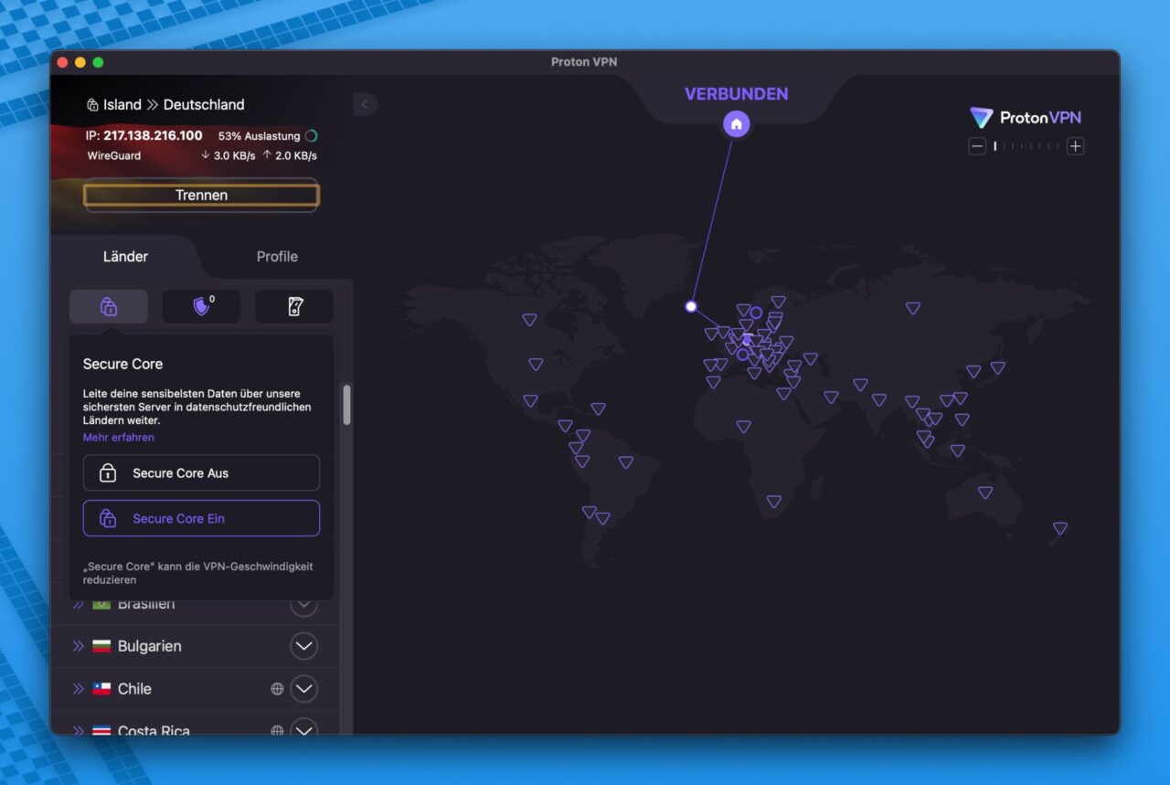This screenshot has height=785, width=1170.
Task: Click the Bulgarien flag icon
Action: [101, 646]
